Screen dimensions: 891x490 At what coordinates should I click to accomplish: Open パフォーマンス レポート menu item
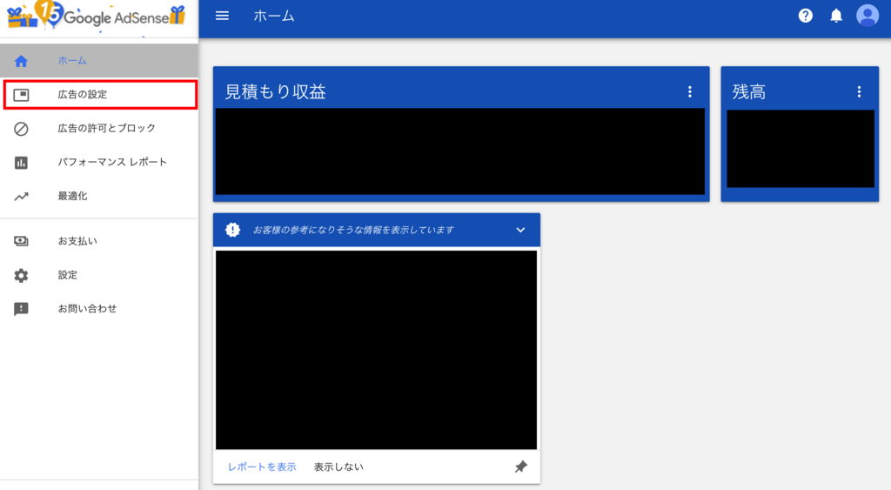[x=99, y=163]
